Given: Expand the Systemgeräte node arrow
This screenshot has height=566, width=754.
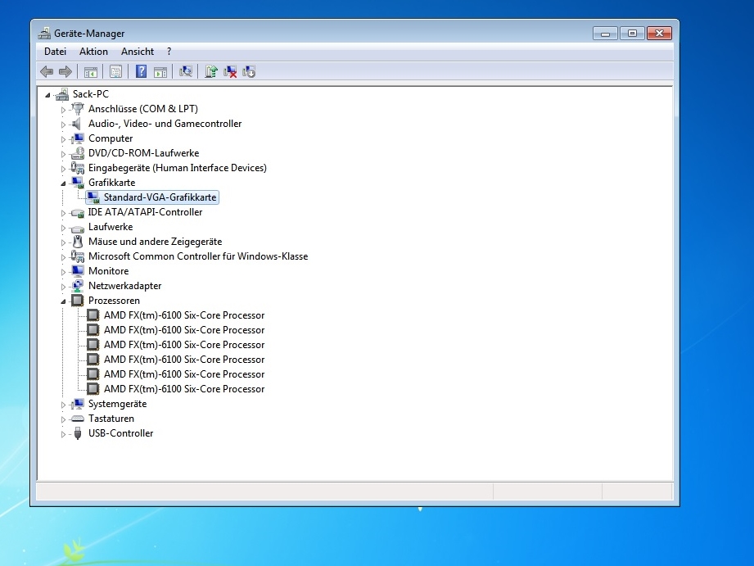Looking at the screenshot, I should click(x=63, y=405).
